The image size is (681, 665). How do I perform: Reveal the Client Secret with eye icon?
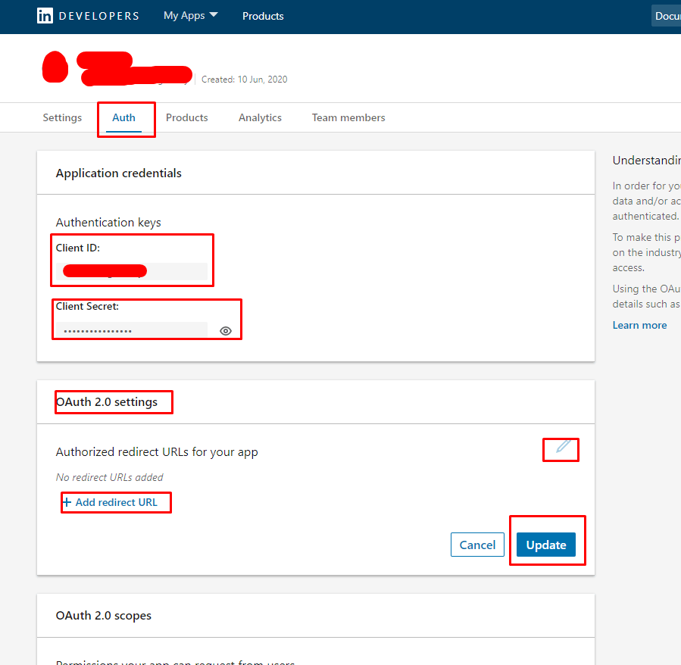coord(226,331)
